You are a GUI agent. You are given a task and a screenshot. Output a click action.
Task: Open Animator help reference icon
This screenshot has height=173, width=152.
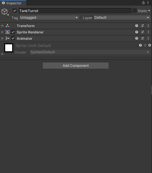(x=137, y=38)
